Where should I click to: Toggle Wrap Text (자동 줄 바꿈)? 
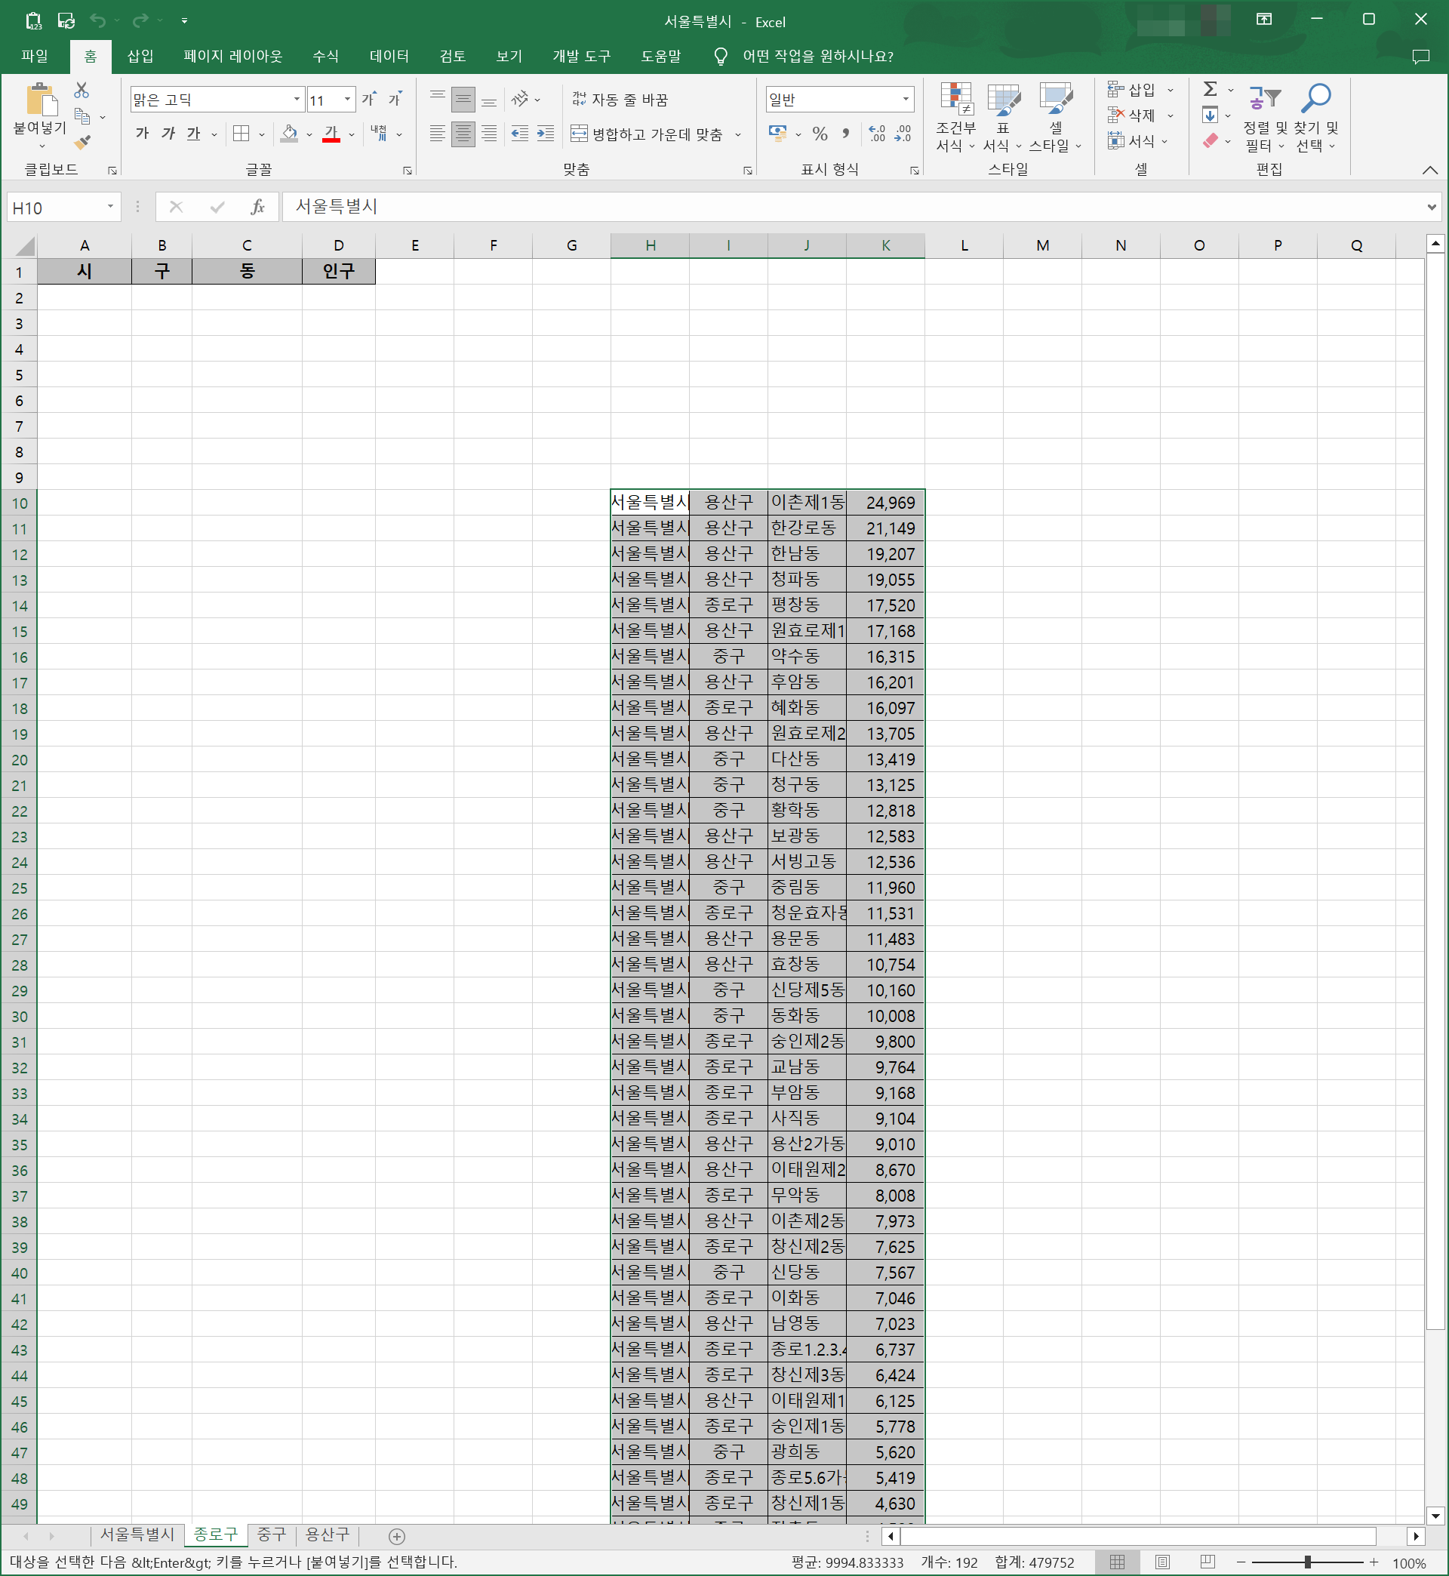(x=620, y=100)
